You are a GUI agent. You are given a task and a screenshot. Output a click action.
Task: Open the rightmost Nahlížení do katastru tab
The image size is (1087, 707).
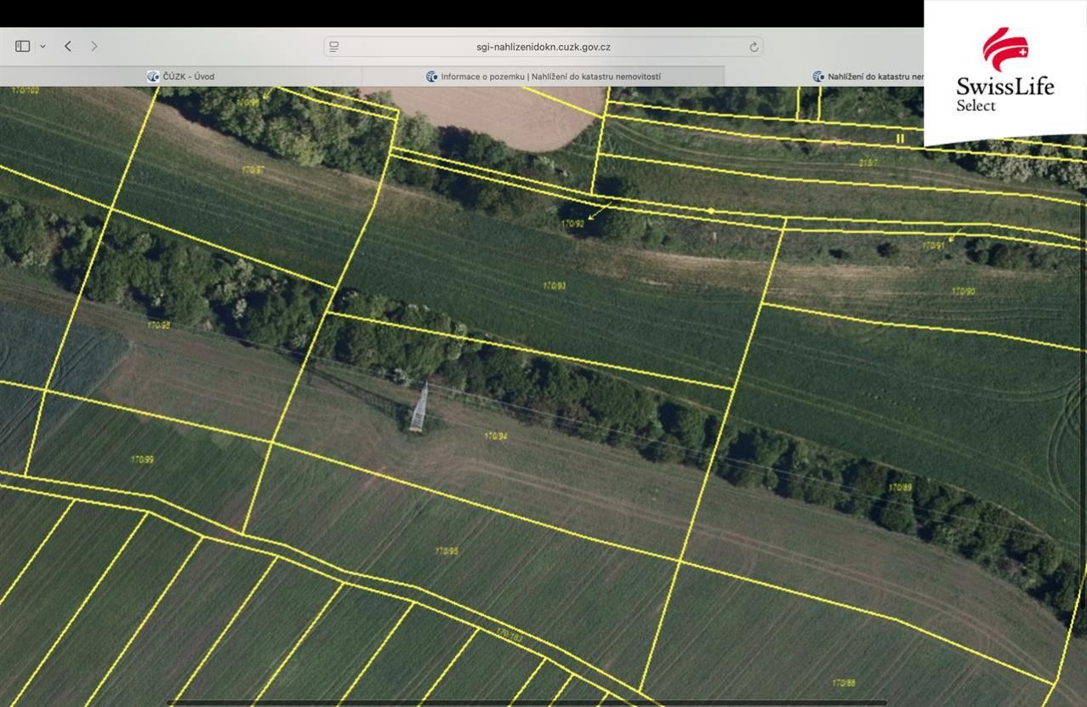click(868, 77)
